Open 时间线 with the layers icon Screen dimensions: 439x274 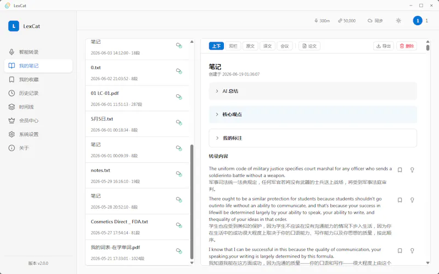point(38,107)
